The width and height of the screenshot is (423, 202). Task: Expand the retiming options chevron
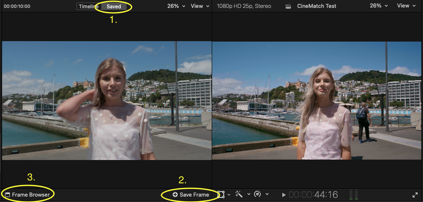point(267,195)
